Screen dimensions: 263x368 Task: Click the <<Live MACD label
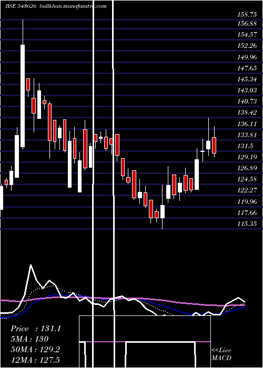(221, 354)
